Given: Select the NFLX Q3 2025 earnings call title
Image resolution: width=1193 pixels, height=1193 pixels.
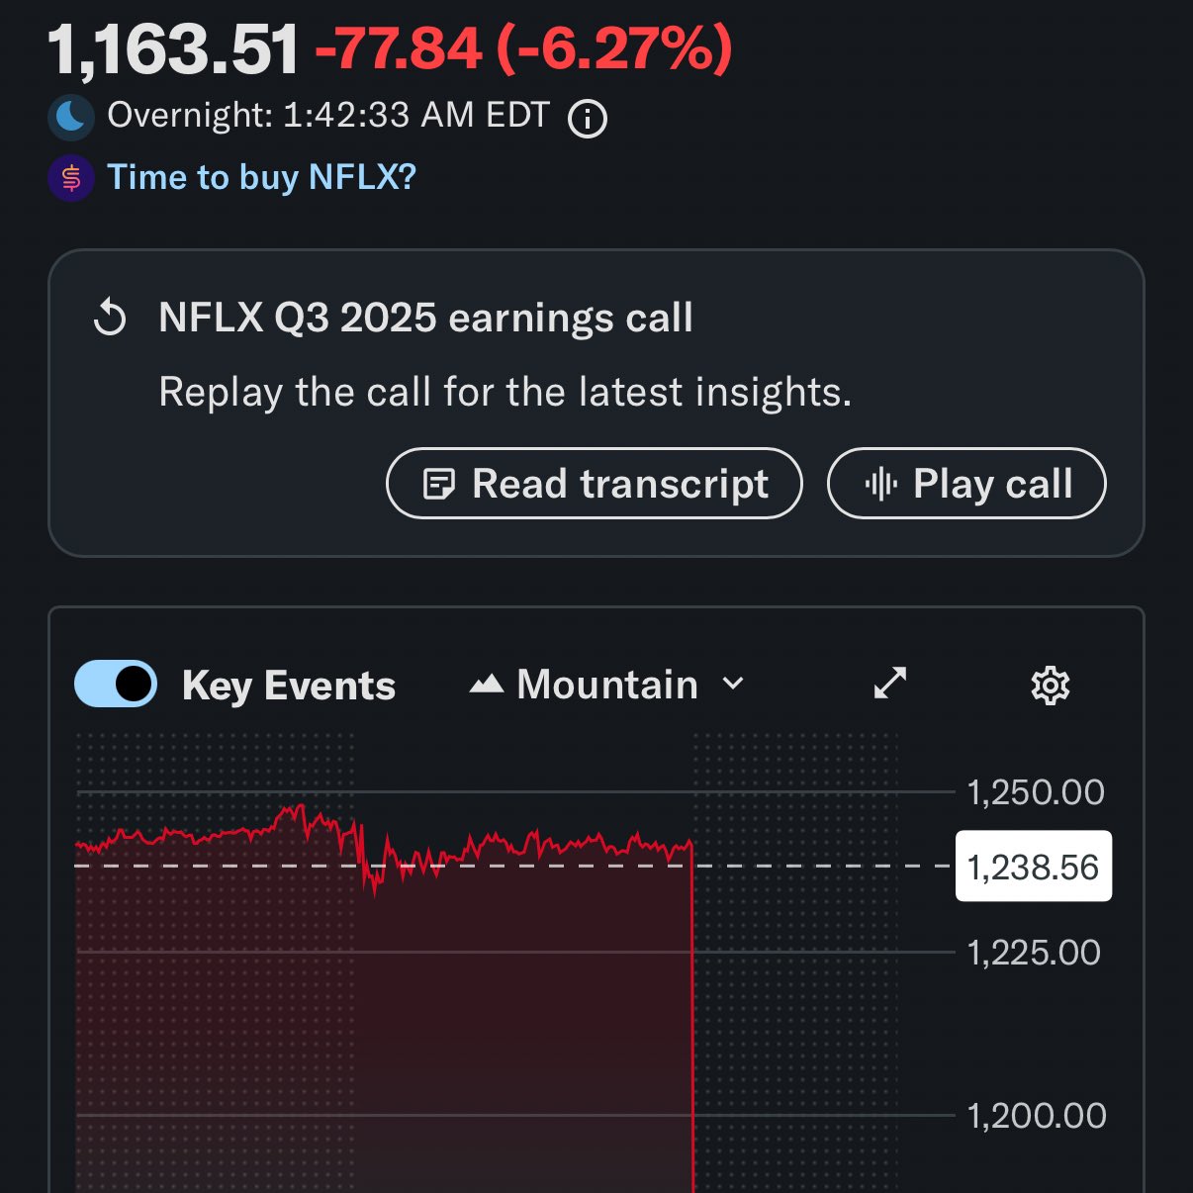Looking at the screenshot, I should [x=425, y=319].
